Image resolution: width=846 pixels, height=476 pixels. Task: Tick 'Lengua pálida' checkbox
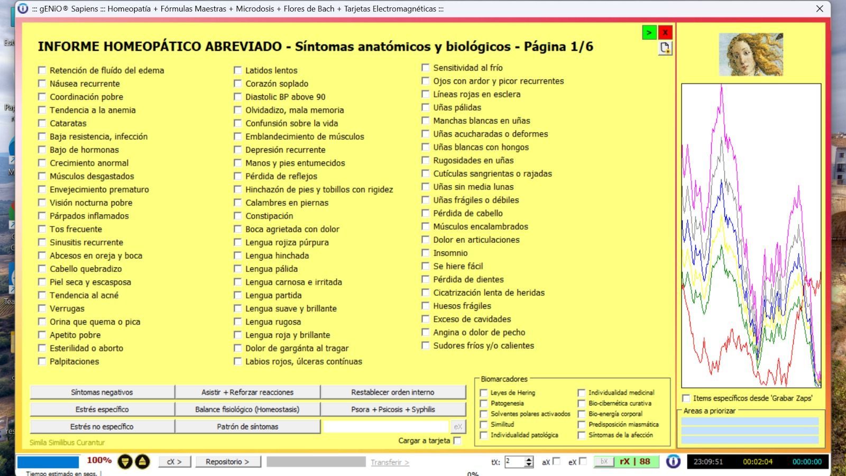click(x=238, y=269)
